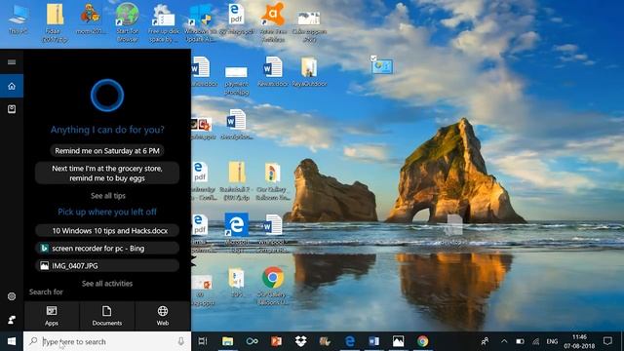Image resolution: width=624 pixels, height=351 pixels.
Task: Select the Google Chrome desktop shortcut
Action: 273,285
